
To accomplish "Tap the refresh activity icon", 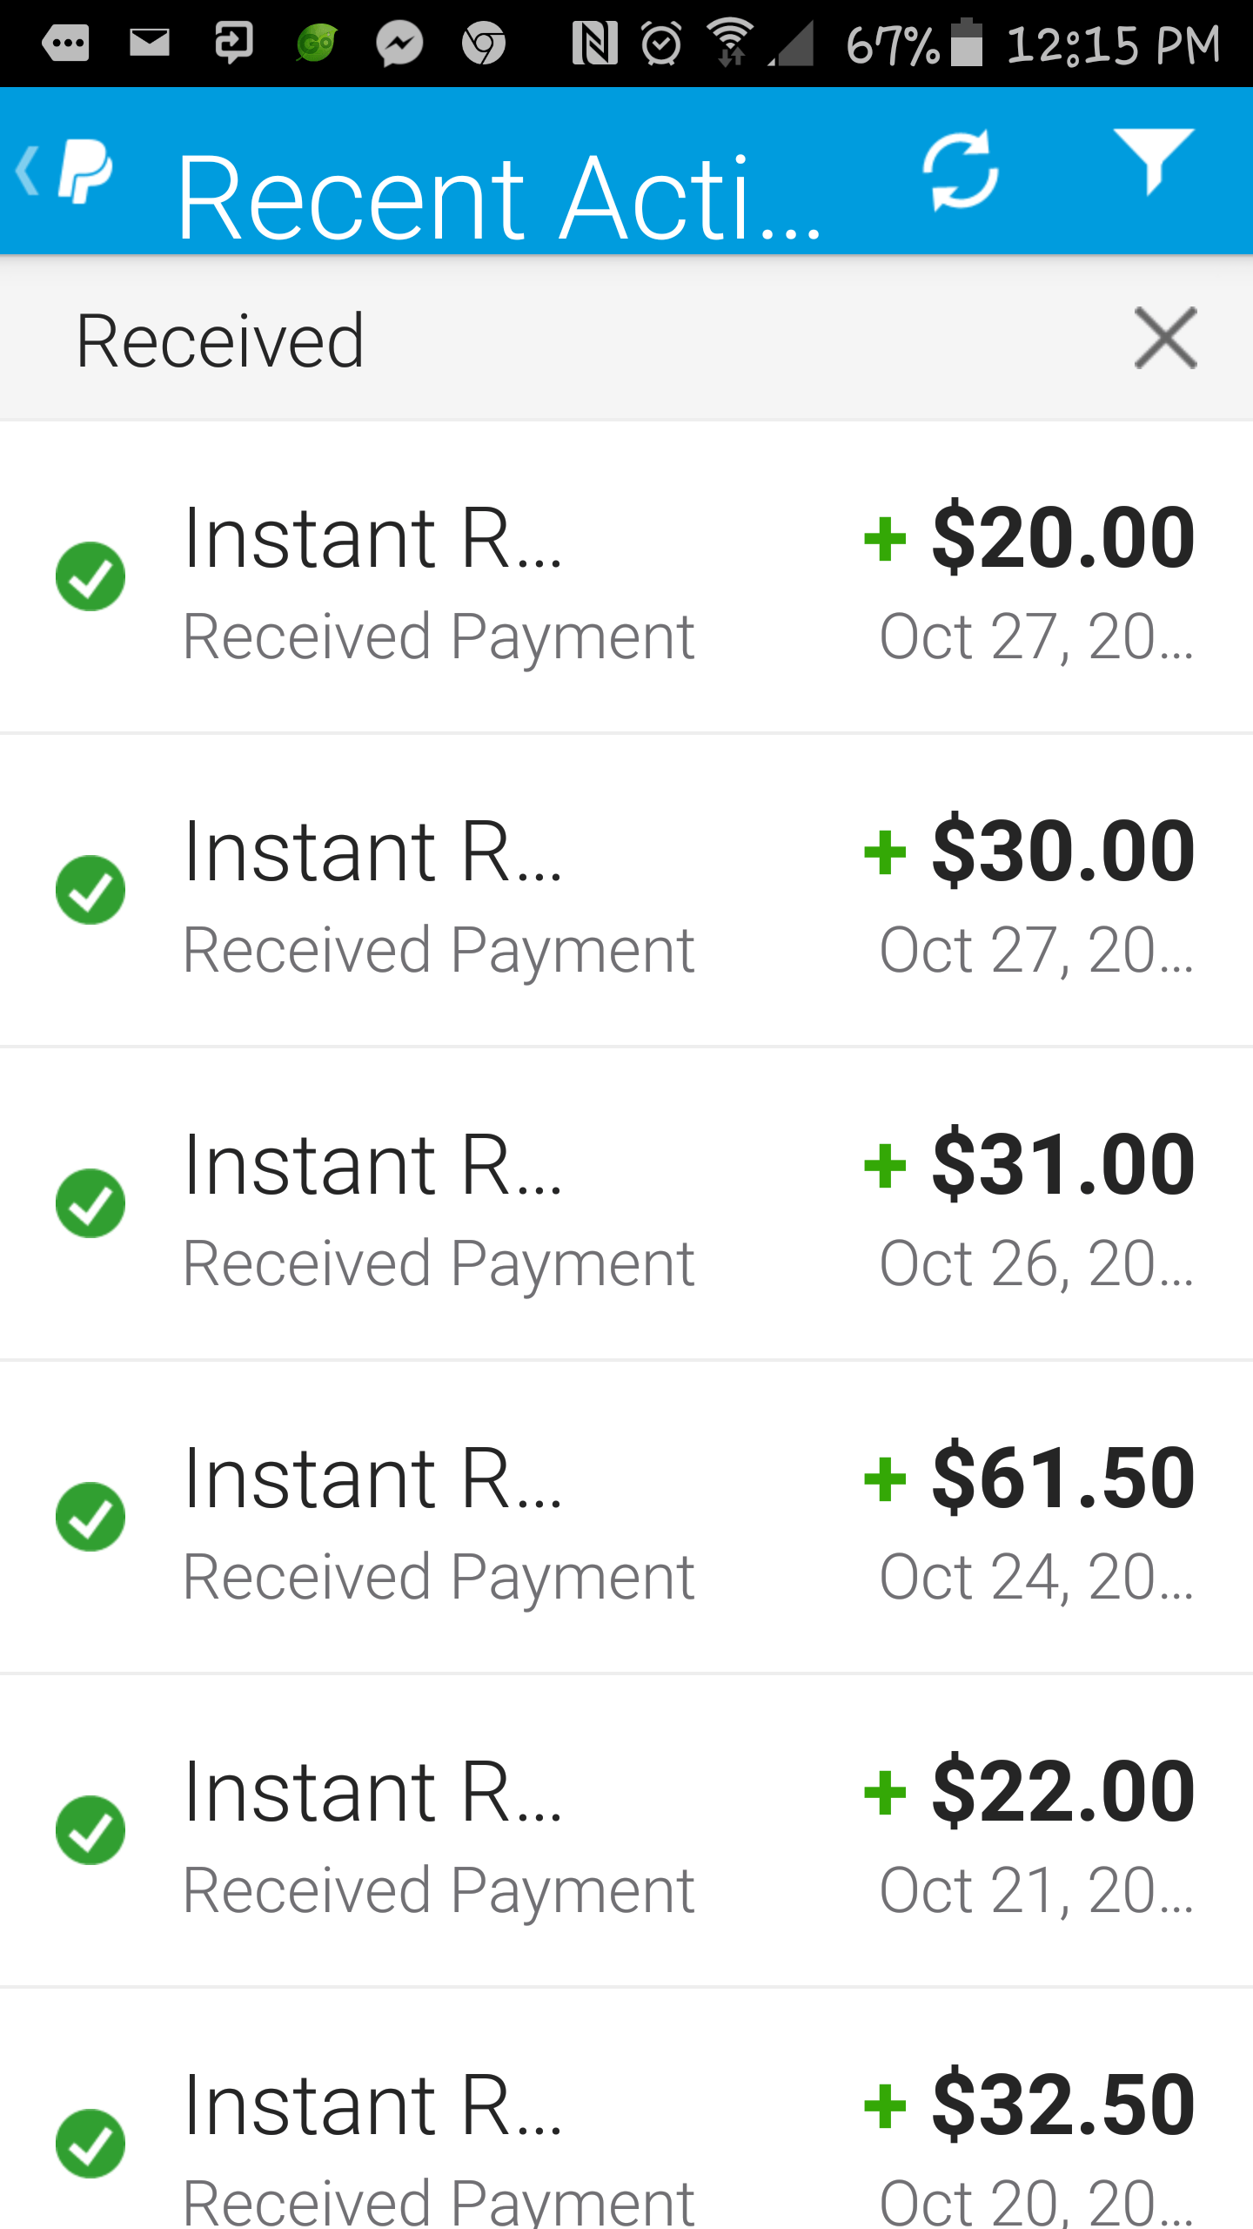I will [x=961, y=171].
